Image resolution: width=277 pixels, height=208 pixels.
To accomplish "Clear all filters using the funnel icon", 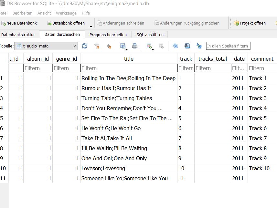I will pyautogui.click(x=97, y=46).
